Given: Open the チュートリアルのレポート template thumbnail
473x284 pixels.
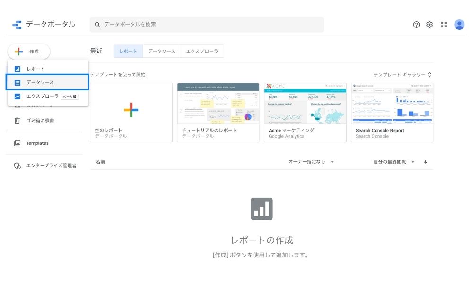Looking at the screenshot, I should pos(218,104).
